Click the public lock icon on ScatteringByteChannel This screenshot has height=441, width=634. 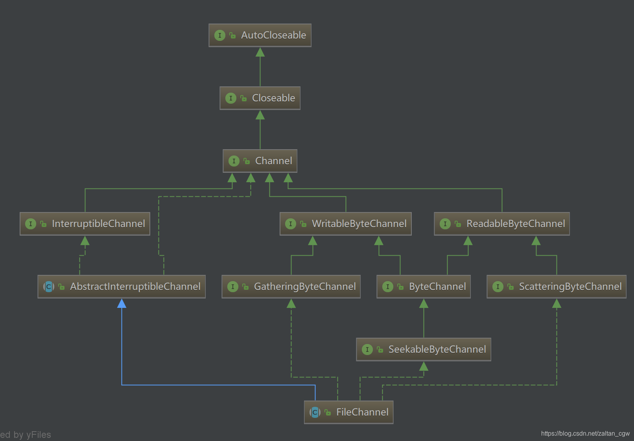click(511, 287)
